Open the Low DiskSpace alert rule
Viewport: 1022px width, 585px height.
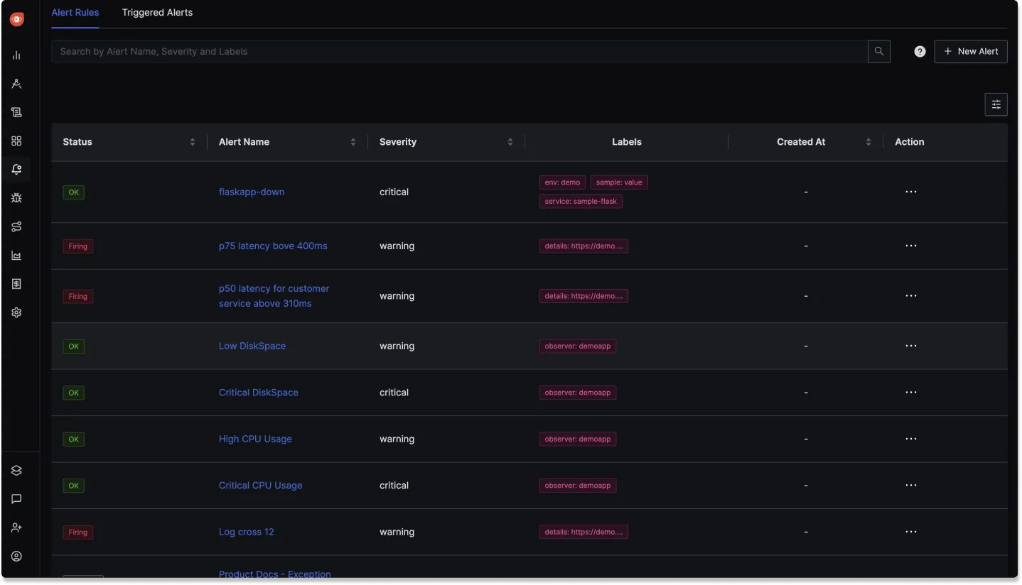[252, 346]
